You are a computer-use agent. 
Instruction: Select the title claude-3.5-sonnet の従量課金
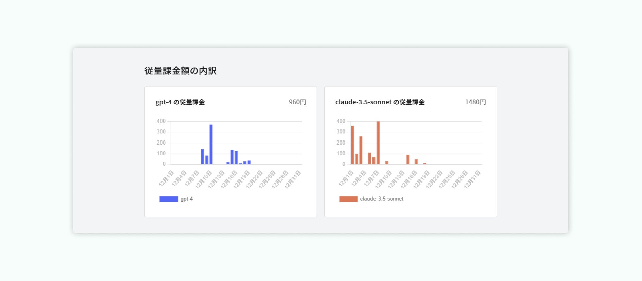(x=380, y=102)
